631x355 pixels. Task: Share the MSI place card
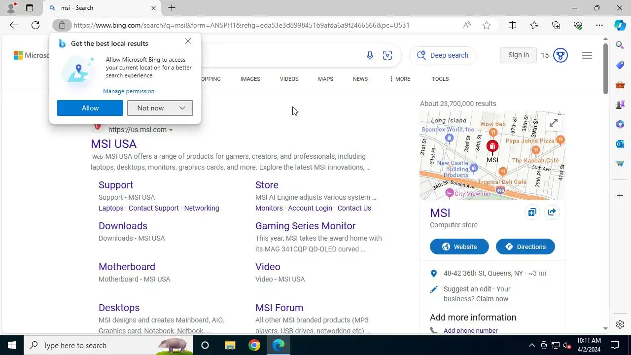tap(552, 213)
